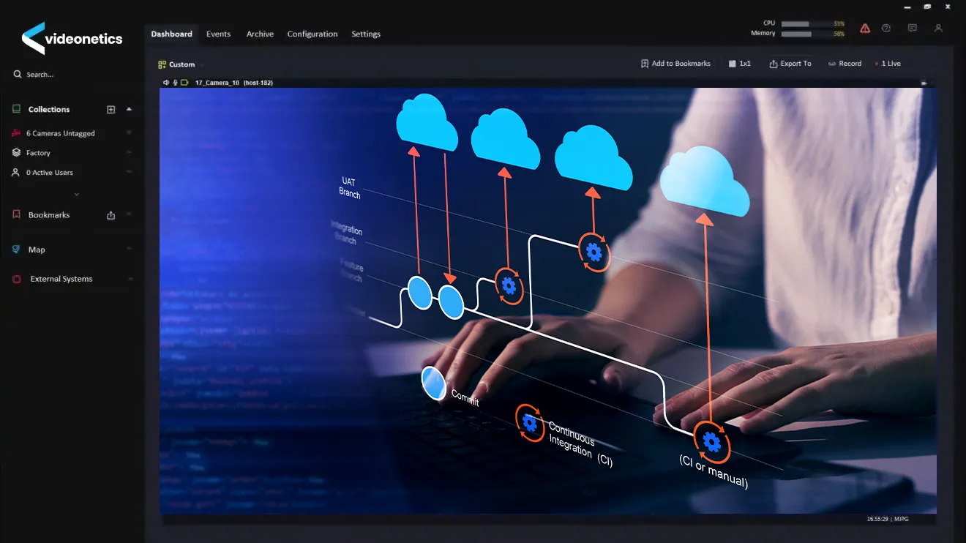Open the user profile icon
This screenshot has width=966, height=543.
pos(938,29)
